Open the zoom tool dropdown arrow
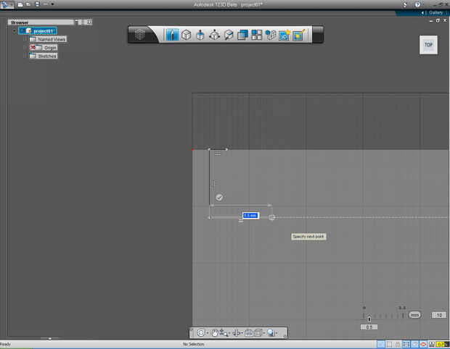Viewport: 450px width, 349px height. (x=229, y=333)
